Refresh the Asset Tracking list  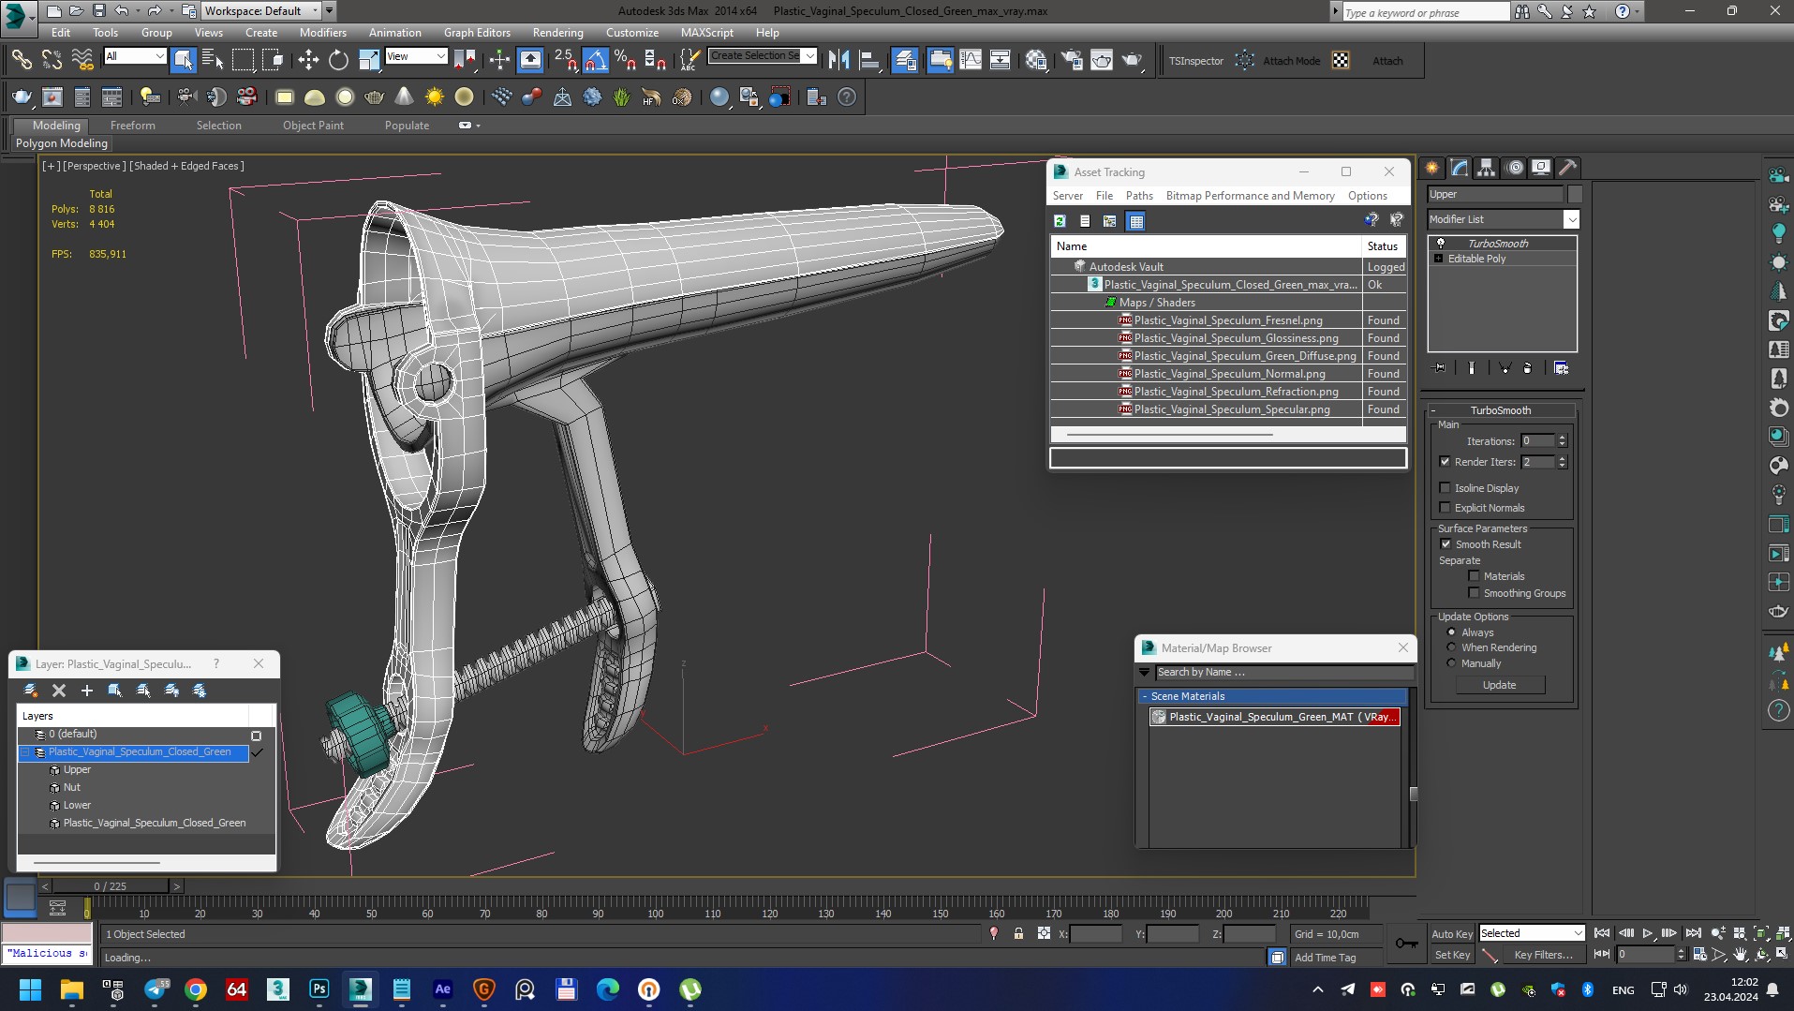click(x=1060, y=221)
